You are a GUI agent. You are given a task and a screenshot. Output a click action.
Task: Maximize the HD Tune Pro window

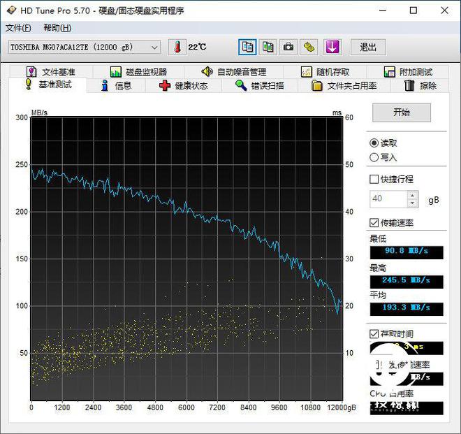413,10
